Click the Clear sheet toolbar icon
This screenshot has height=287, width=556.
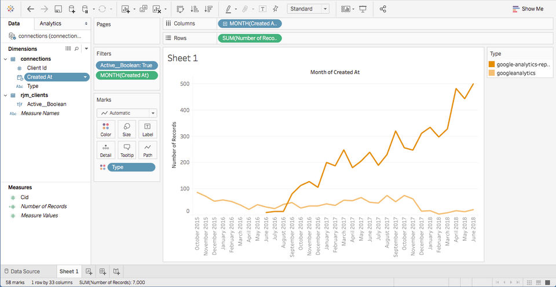(x=156, y=9)
